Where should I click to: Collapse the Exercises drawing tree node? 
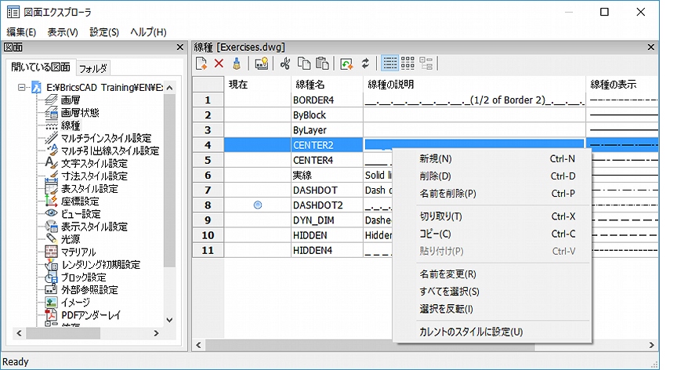pos(21,87)
